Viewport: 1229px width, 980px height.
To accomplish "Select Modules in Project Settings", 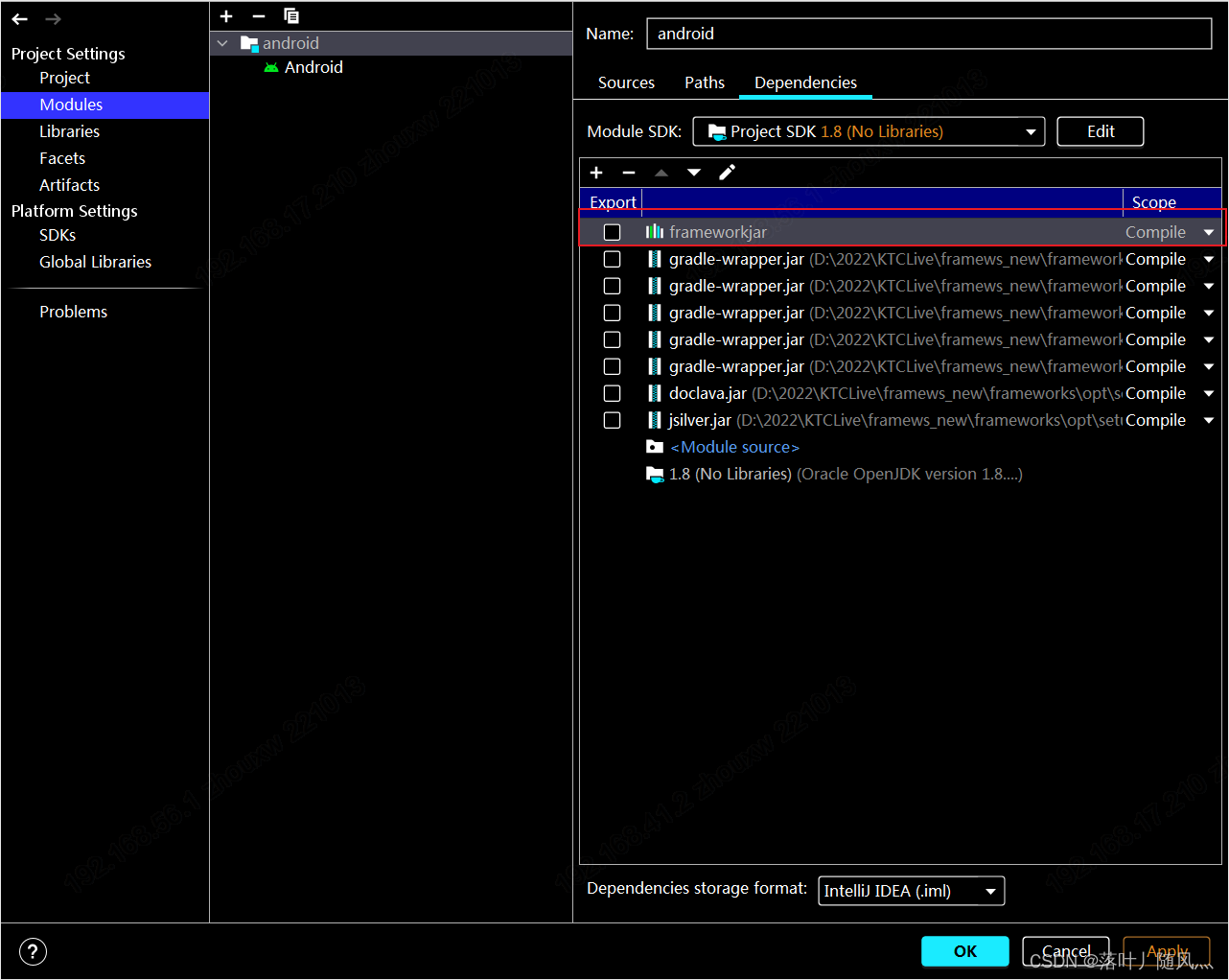I will coord(104,105).
